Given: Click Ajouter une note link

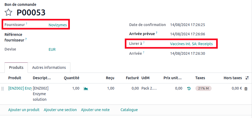Looking at the screenshot, I should coord(95,110).
